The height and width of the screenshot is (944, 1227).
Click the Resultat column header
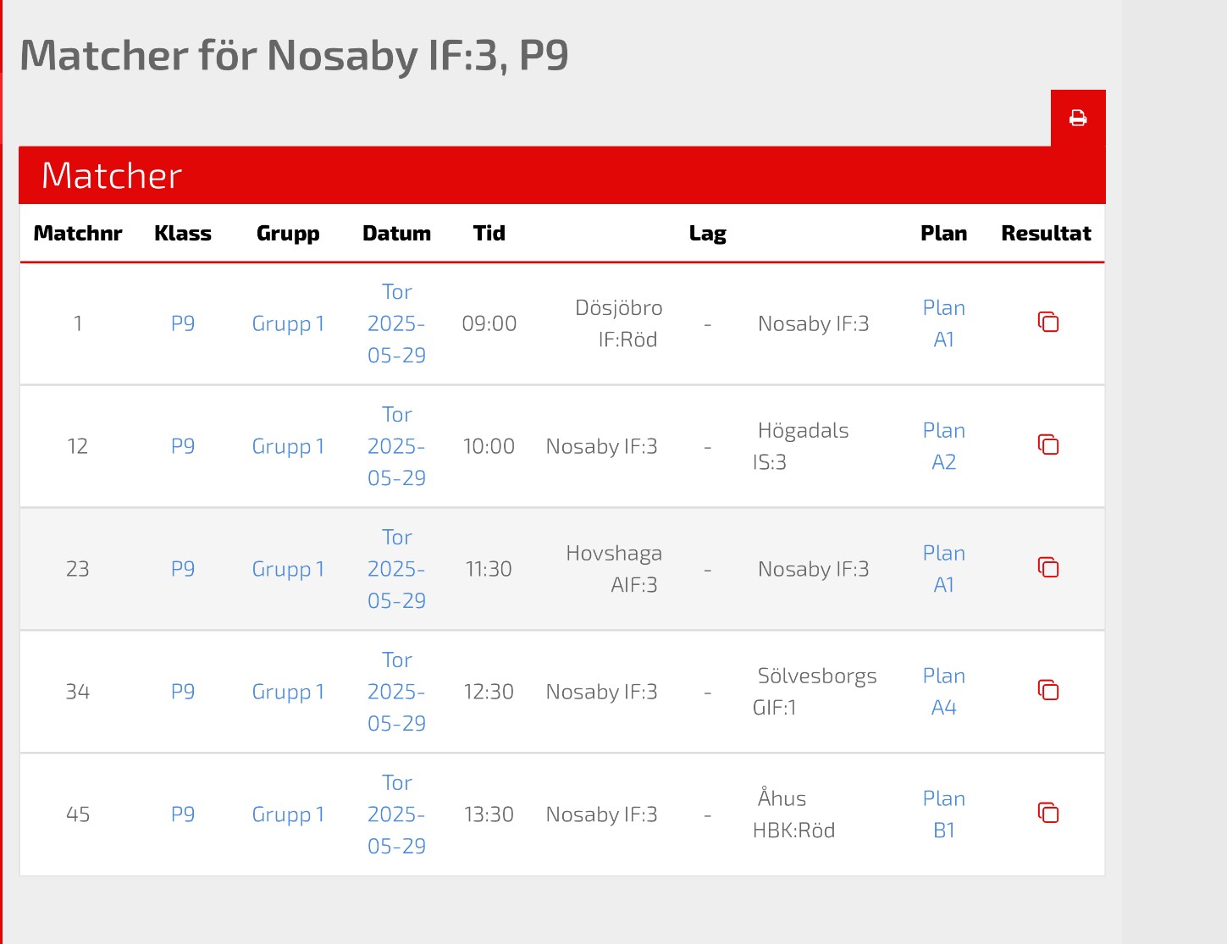tap(1046, 234)
